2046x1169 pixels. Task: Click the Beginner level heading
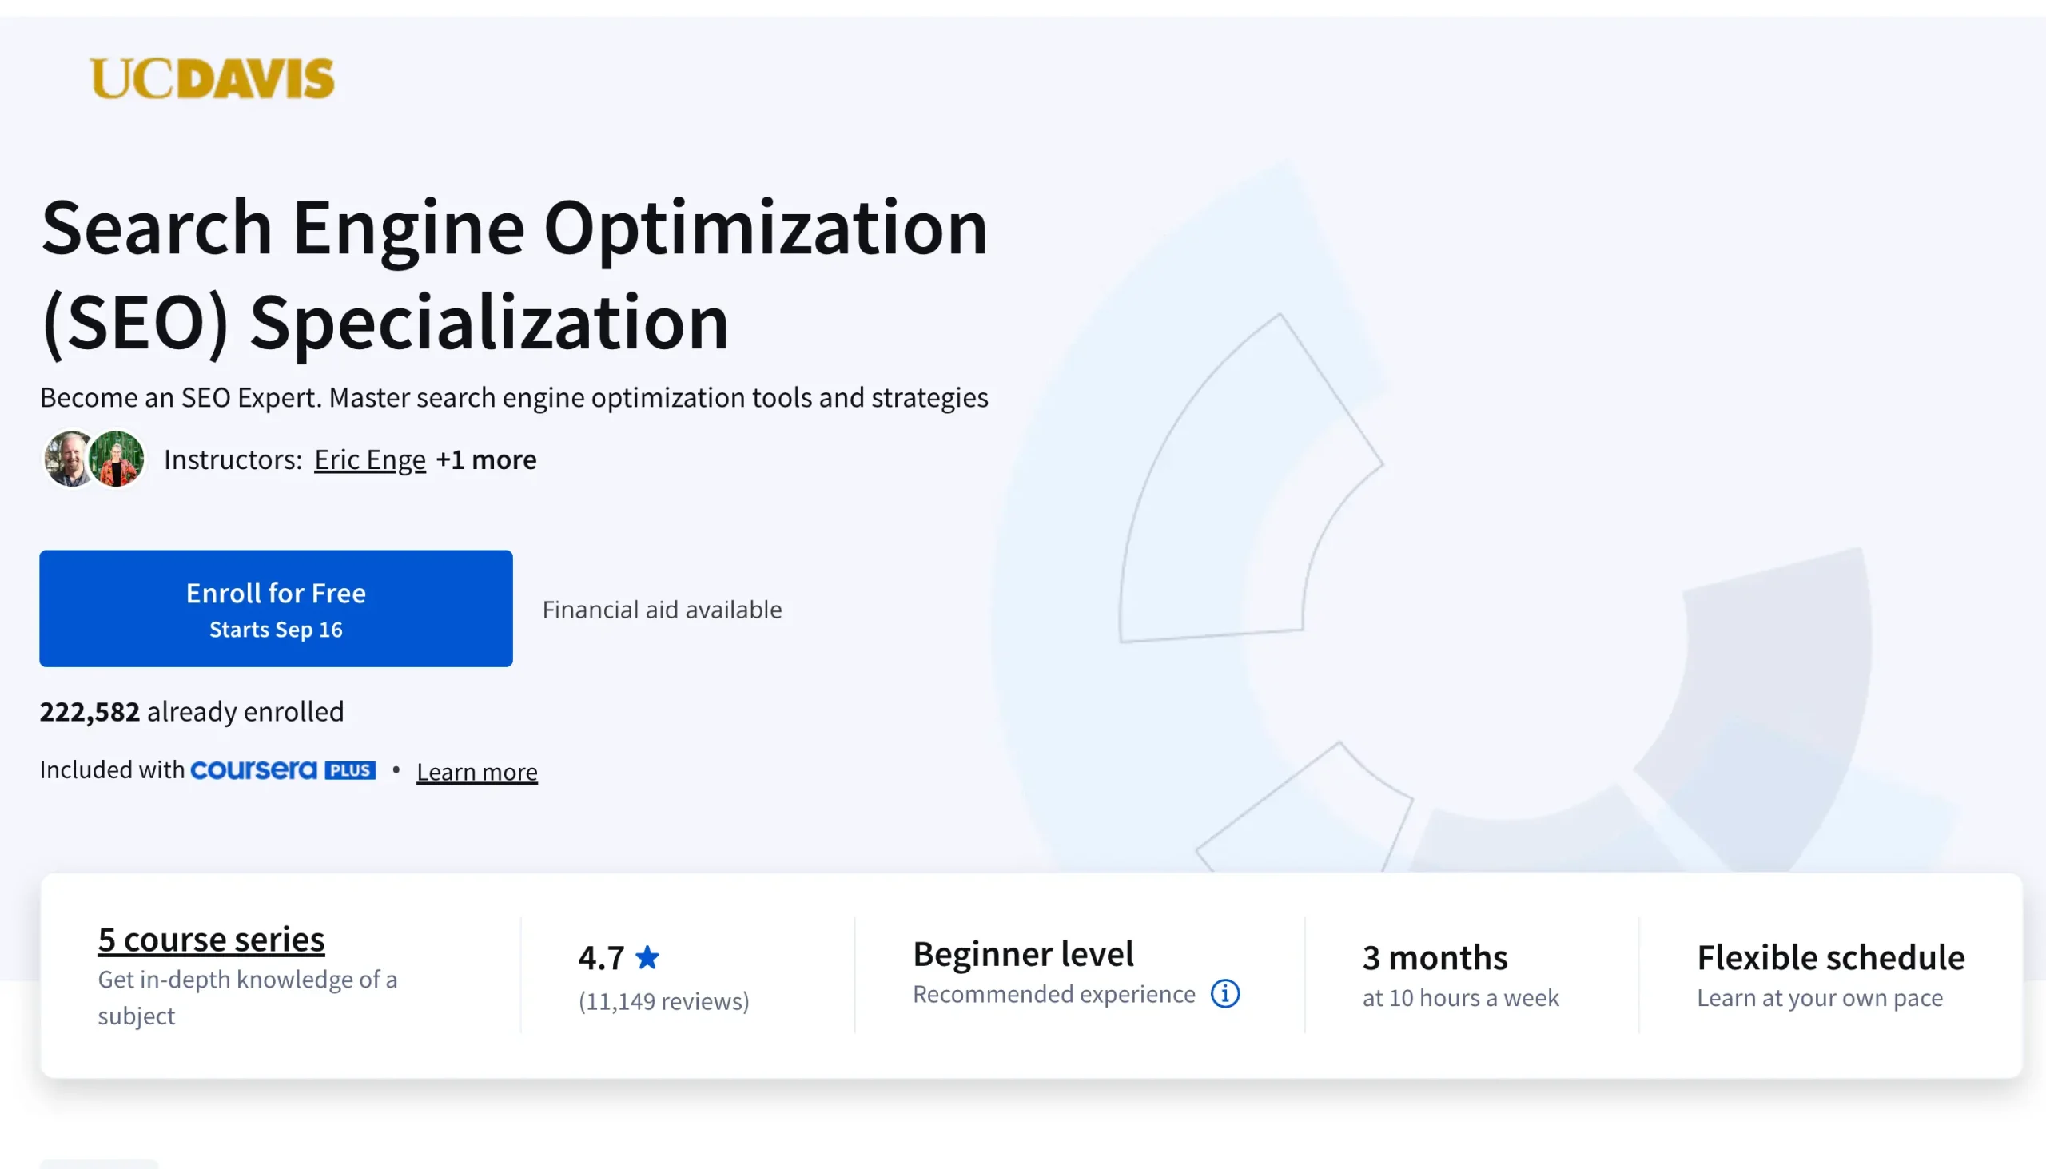[1023, 954]
